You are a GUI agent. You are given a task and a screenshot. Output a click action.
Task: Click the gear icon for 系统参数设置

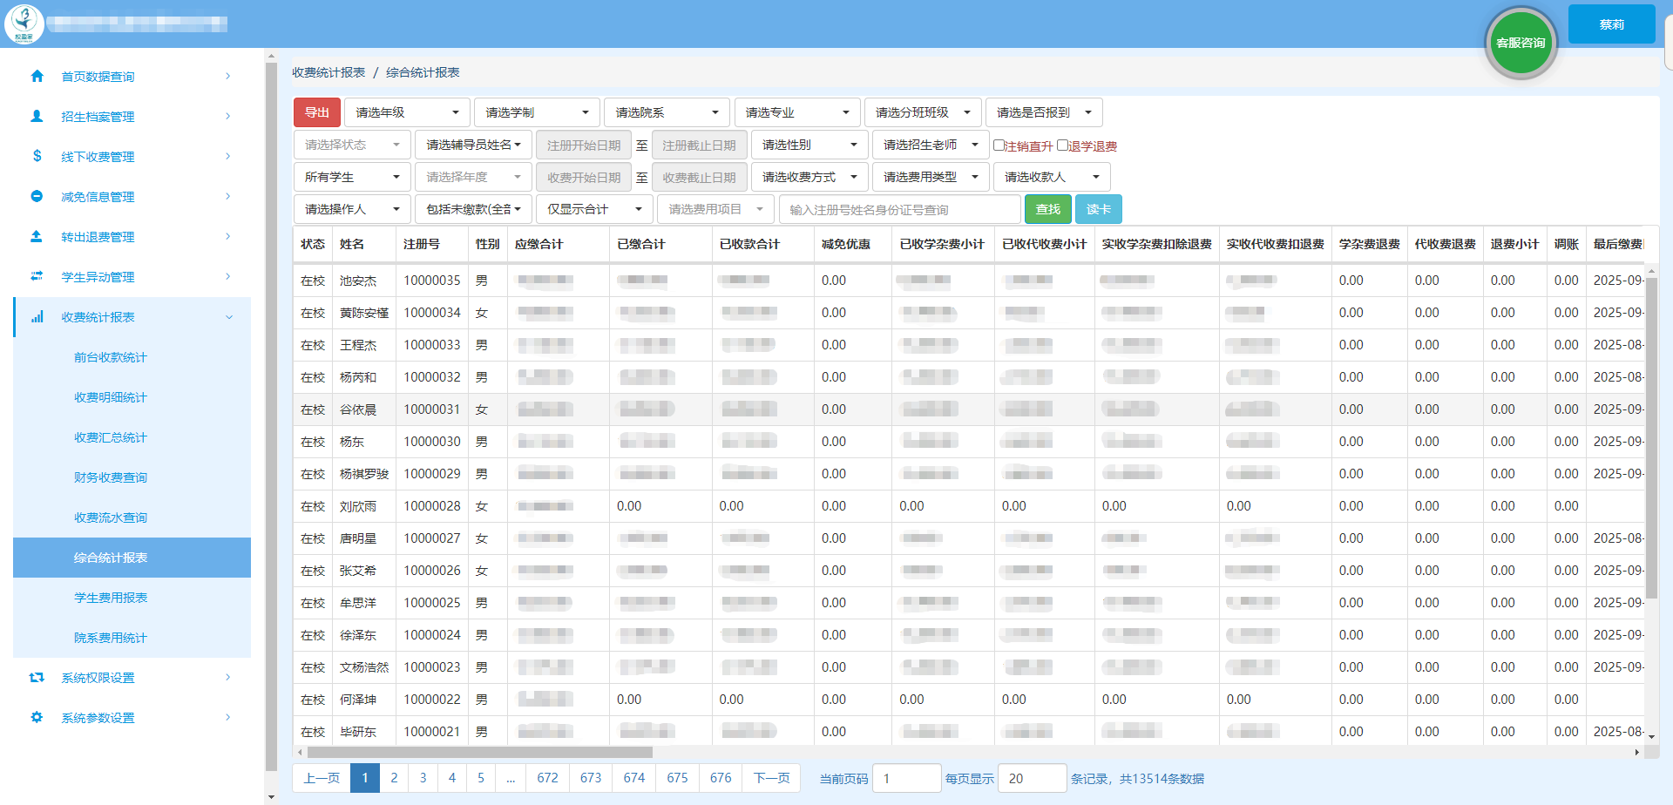[x=37, y=718]
